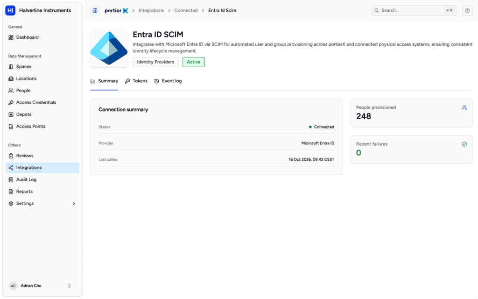Click the portierX logo
Screen dimensions: 478x299
tap(116, 10)
